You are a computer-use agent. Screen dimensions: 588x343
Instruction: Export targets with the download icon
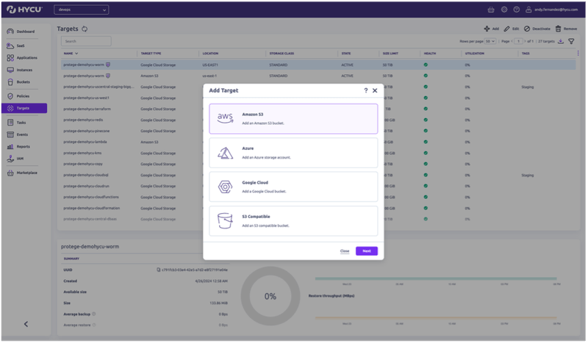561,41
